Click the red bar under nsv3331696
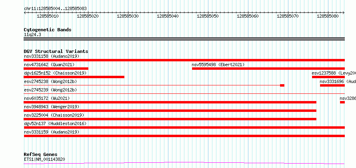This screenshot has height=168, width=356. point(332,85)
